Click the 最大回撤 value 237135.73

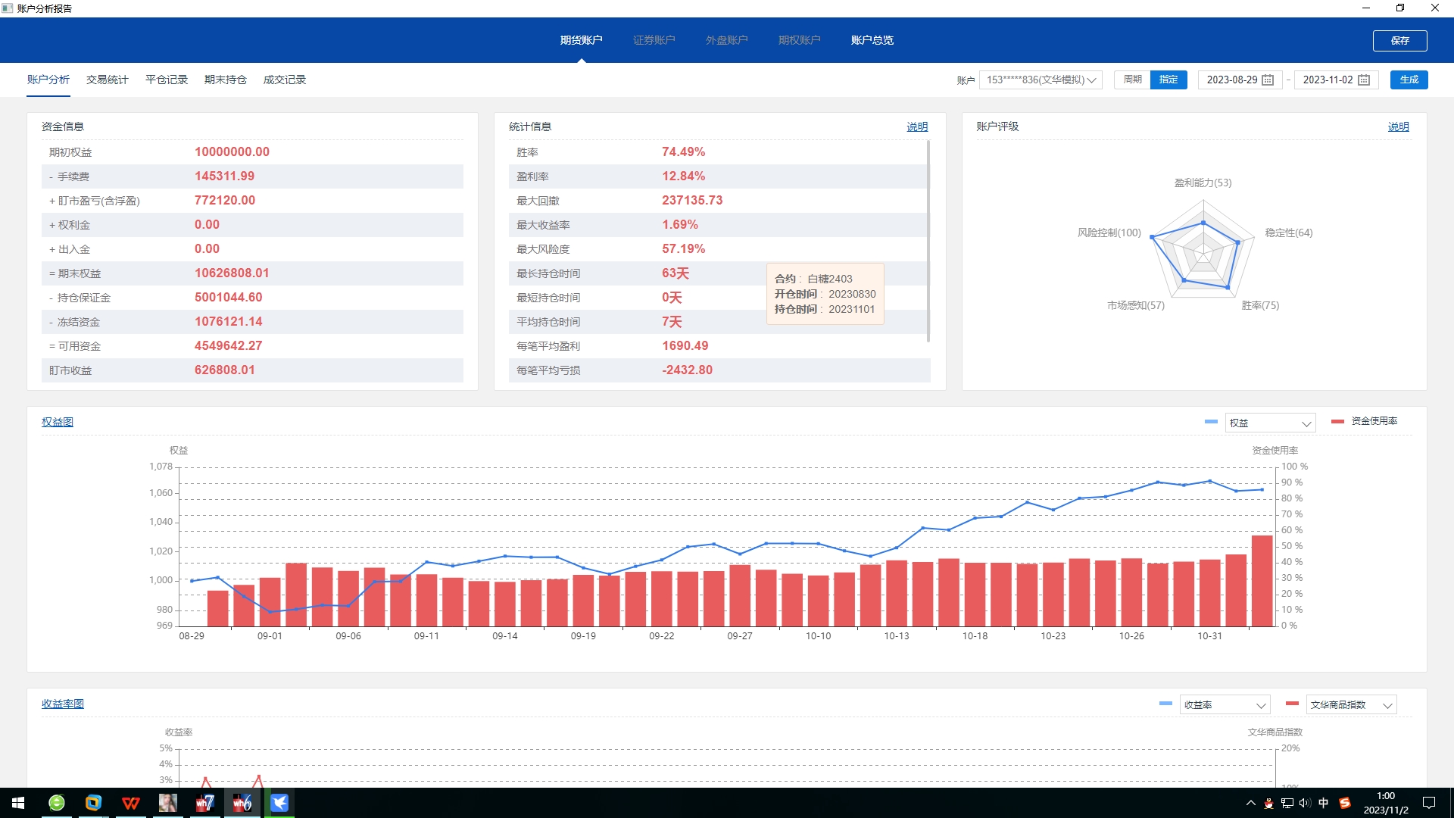pos(692,200)
